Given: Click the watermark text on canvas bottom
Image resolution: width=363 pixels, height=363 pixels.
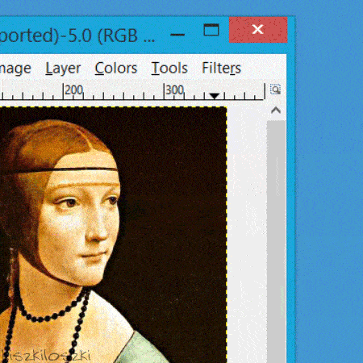Looking at the screenshot, I should point(46,356).
